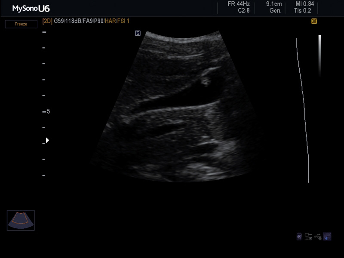Open the C2-8 probe selection
The width and height of the screenshot is (344, 258).
pyautogui.click(x=243, y=11)
